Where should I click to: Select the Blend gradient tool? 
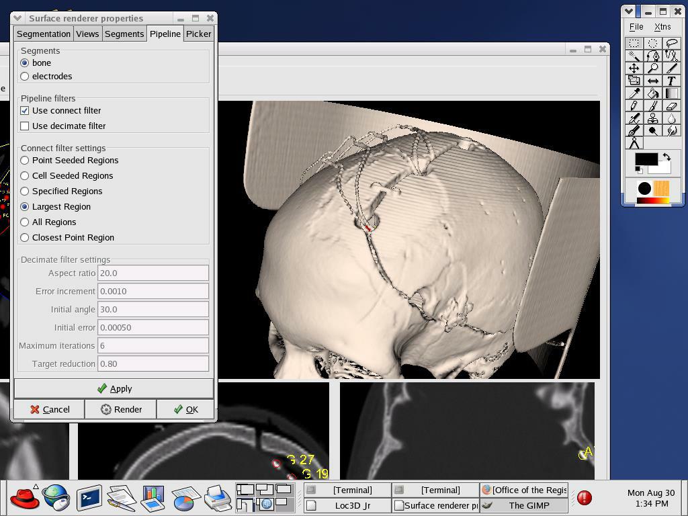click(671, 93)
